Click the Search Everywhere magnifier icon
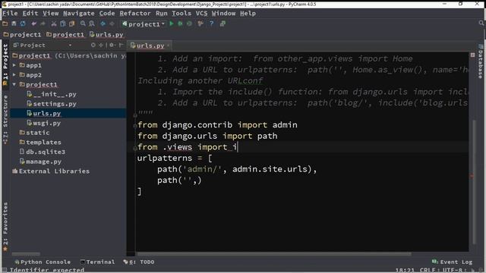486x273 pixels. [481, 24]
